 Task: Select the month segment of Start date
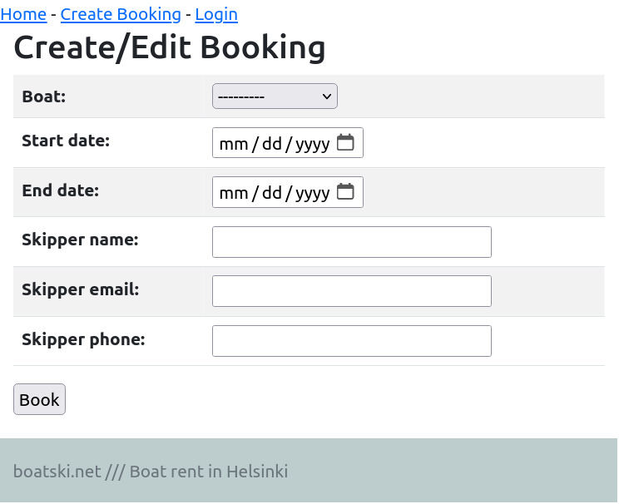point(234,144)
